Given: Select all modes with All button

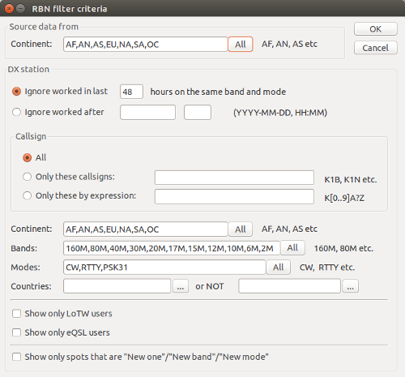Looking at the screenshot, I should (279, 268).
